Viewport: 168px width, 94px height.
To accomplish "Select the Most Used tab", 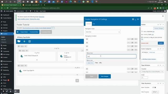I will click(152, 52).
